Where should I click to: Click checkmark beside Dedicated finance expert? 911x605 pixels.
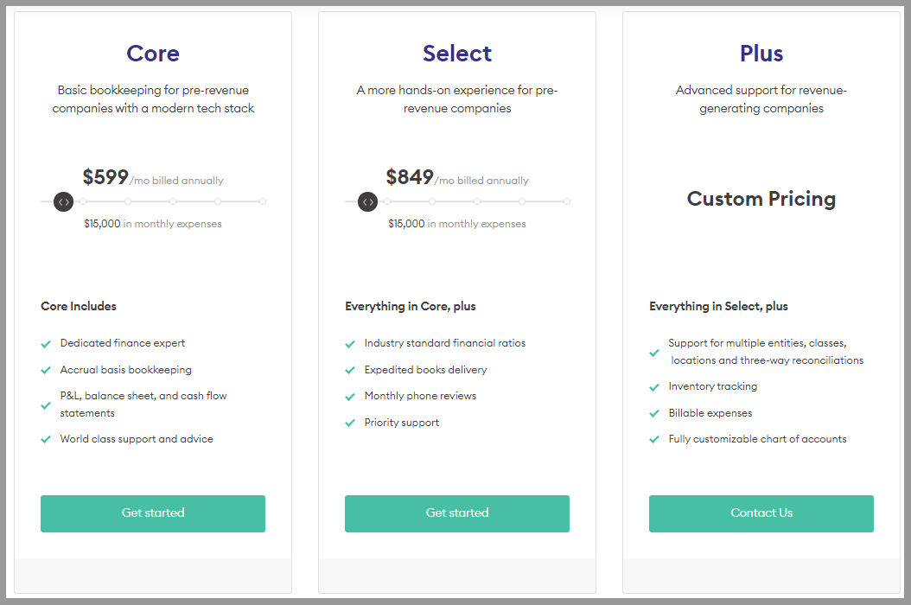(46, 344)
